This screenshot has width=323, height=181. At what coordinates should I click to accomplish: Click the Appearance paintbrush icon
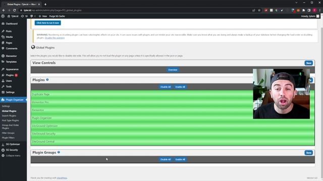[x=3, y=69]
